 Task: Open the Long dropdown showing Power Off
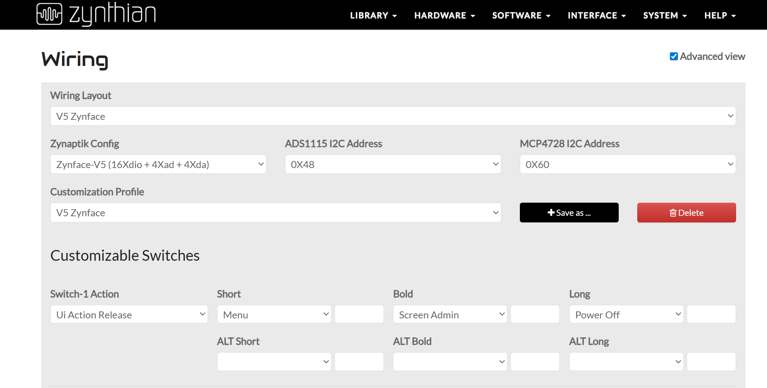click(x=626, y=315)
